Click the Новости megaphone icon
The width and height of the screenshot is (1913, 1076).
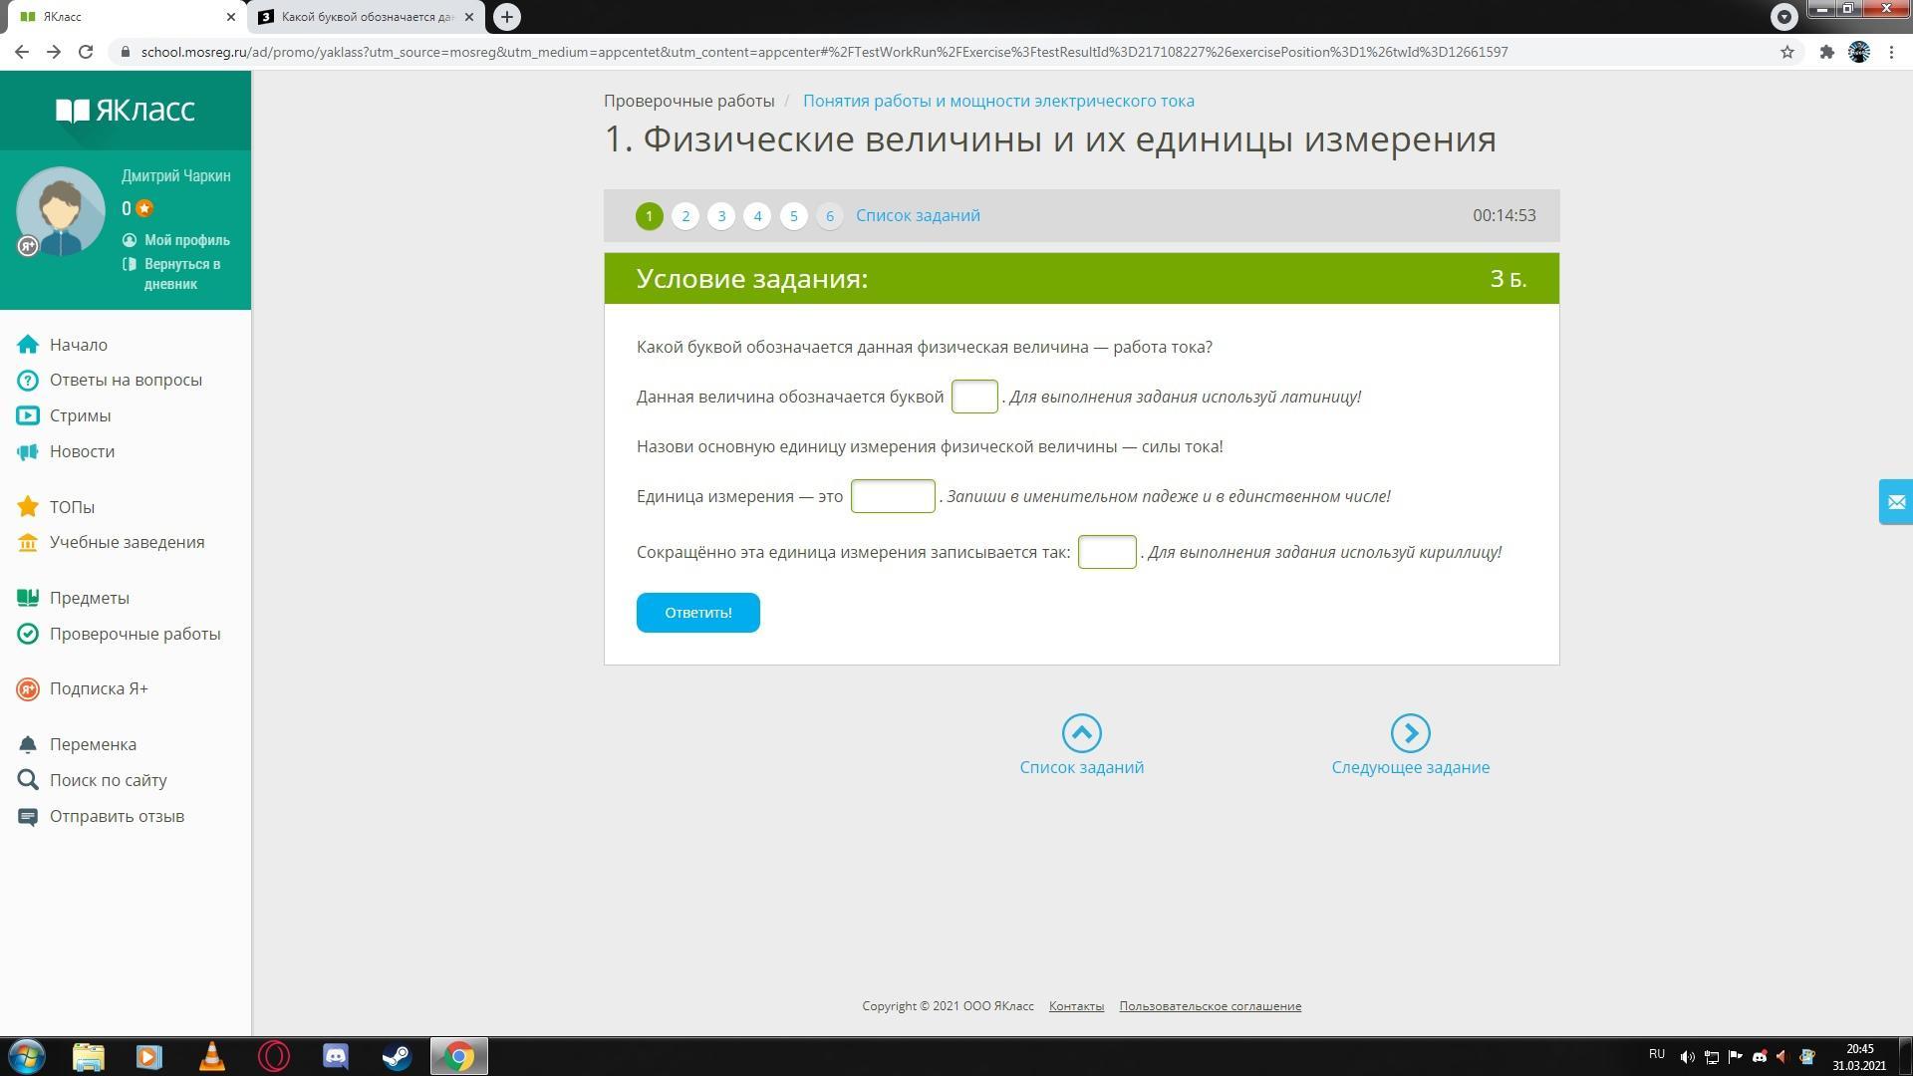point(28,451)
